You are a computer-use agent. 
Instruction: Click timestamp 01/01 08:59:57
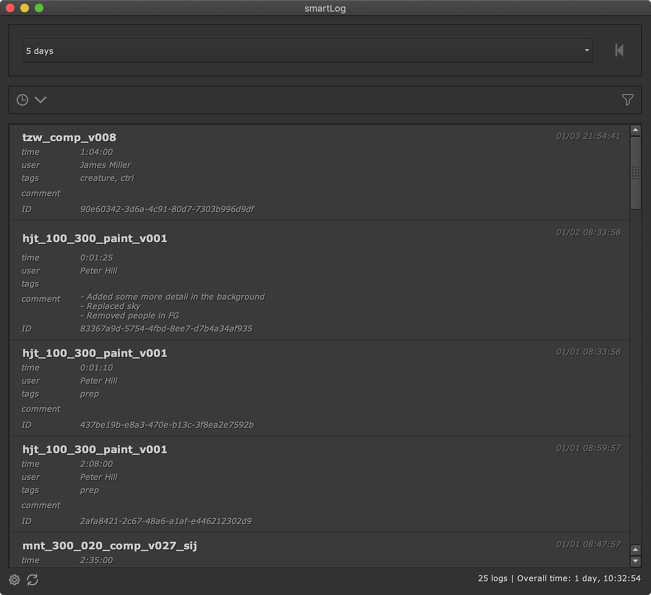pyautogui.click(x=588, y=448)
